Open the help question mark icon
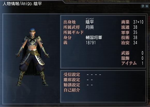The width and height of the screenshot is (150, 107). point(143,6)
